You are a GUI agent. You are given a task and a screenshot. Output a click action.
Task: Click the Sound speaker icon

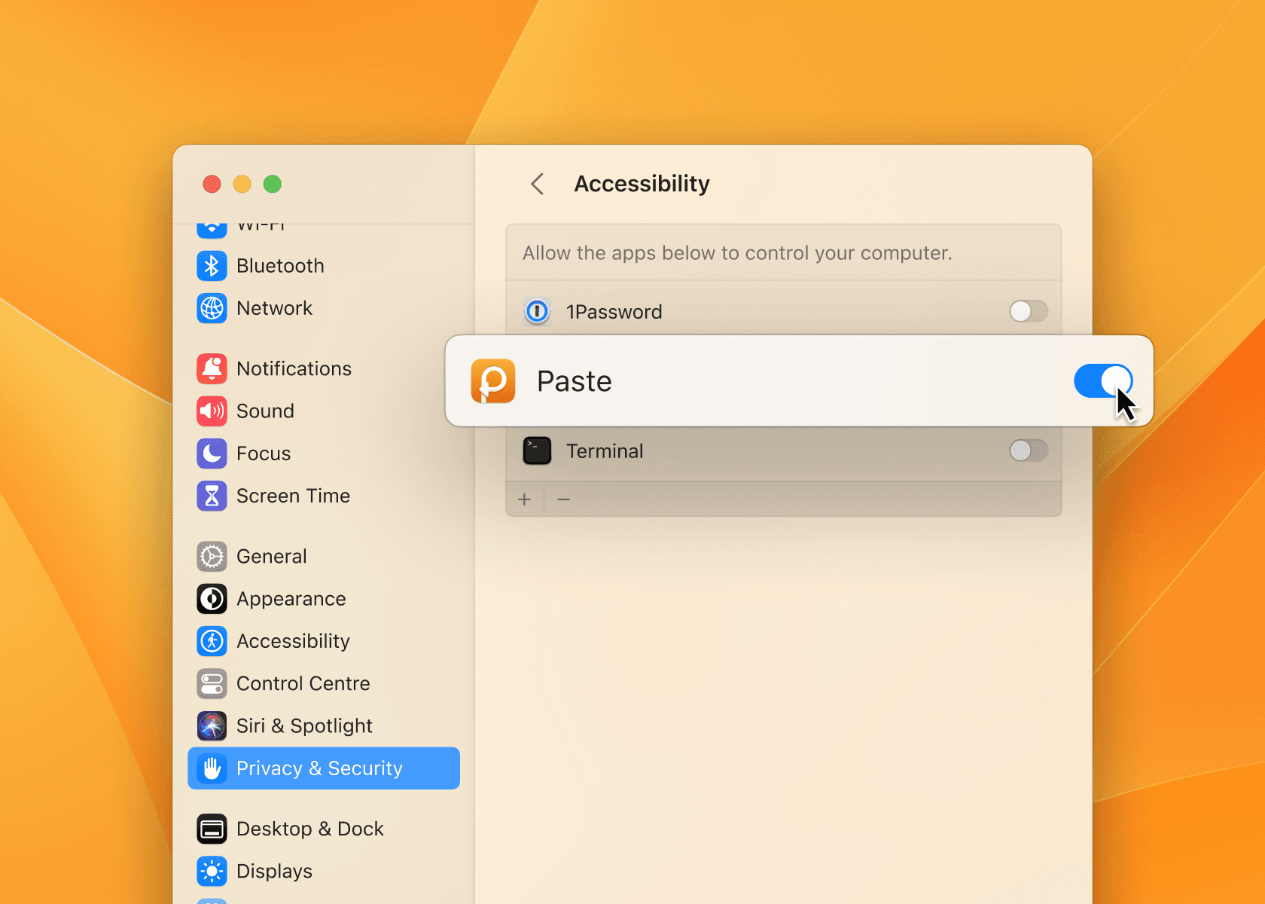[212, 411]
